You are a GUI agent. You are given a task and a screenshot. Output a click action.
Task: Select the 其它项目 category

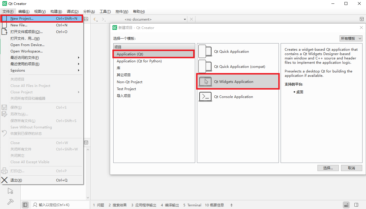pos(154,75)
